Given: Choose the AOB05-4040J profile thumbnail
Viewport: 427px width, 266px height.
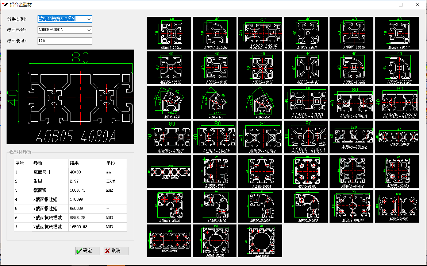Looking at the screenshot, I should click(x=306, y=68).
